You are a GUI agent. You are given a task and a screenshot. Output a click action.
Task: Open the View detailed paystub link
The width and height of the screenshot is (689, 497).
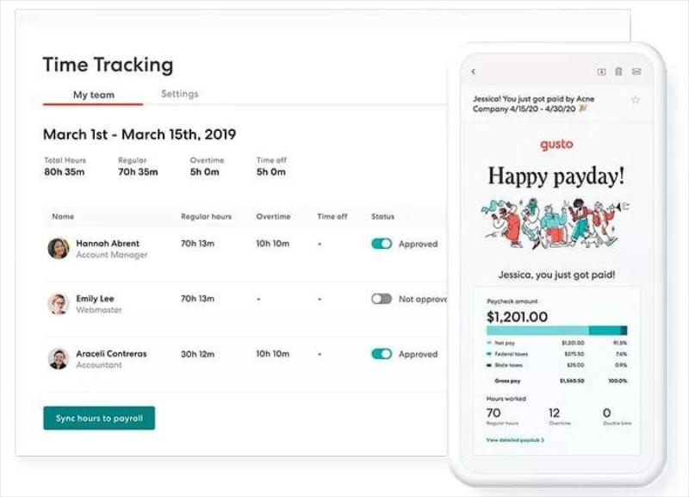[x=515, y=440]
